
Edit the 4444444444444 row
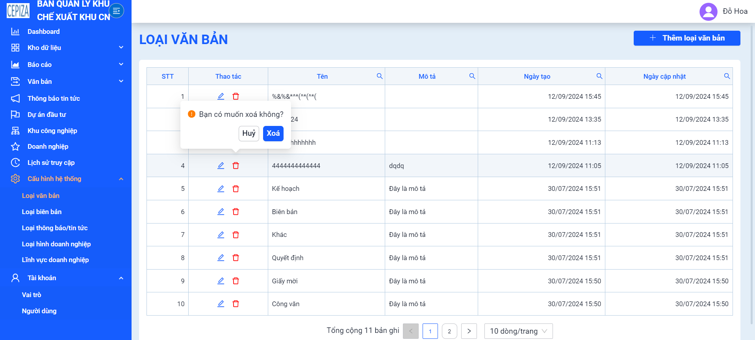tap(221, 166)
